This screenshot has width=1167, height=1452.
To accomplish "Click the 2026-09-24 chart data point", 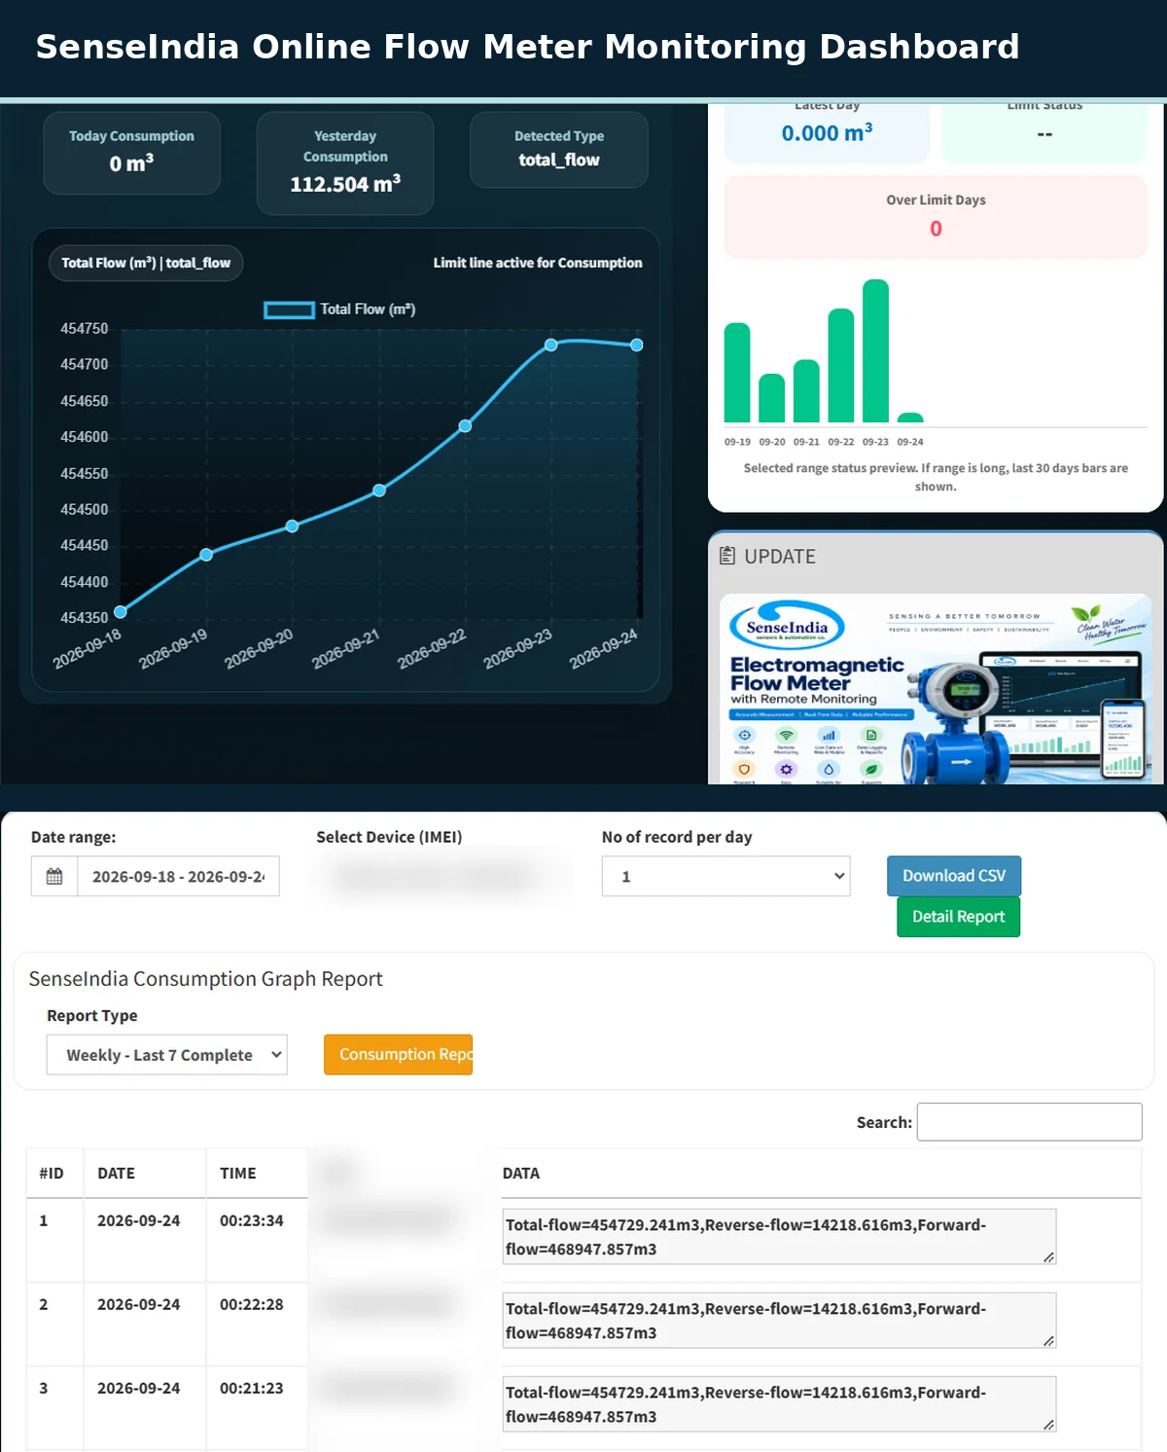I will coord(637,345).
